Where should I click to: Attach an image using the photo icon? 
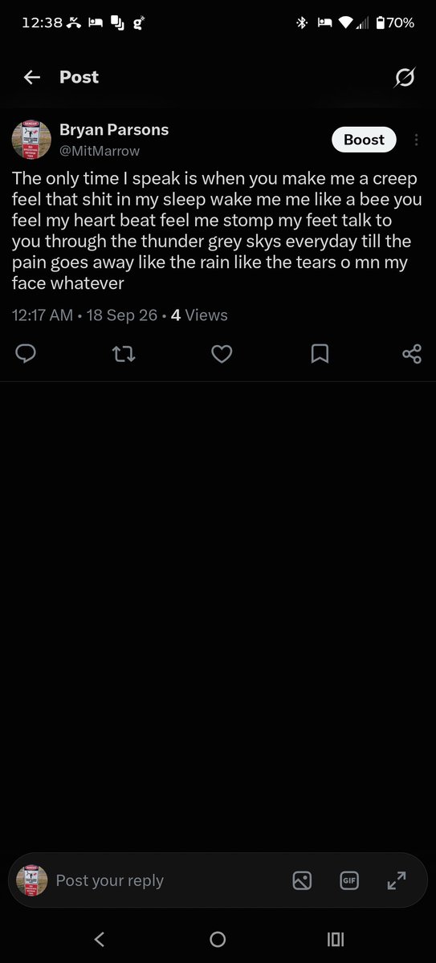pos(302,880)
